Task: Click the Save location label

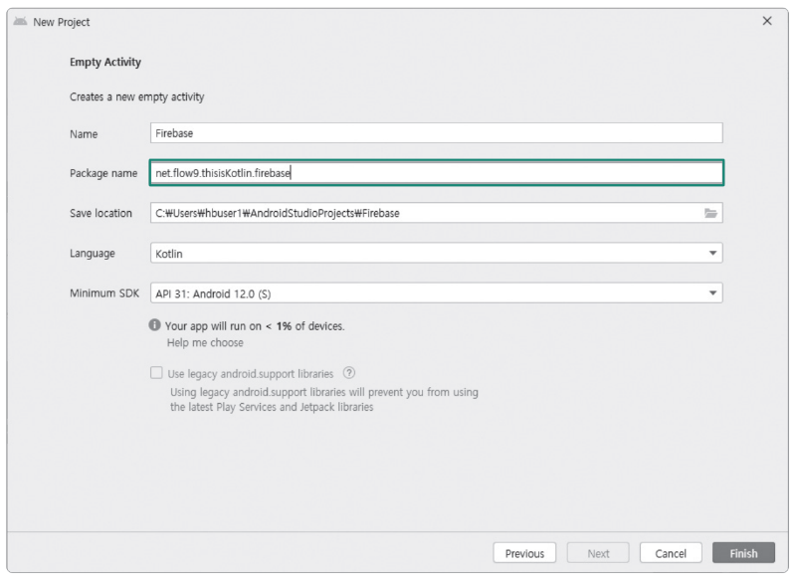Action: click(101, 213)
